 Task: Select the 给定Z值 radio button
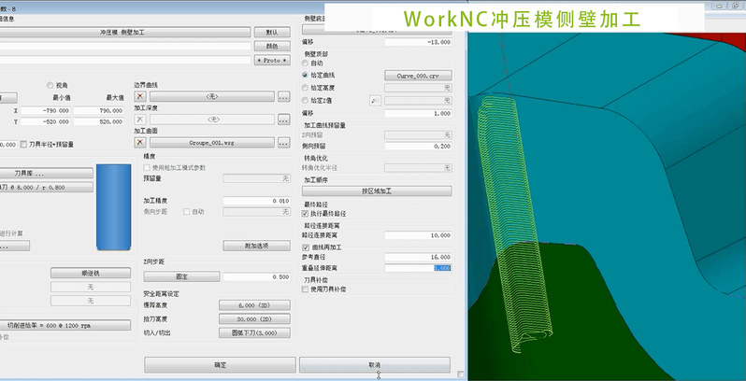[305, 100]
